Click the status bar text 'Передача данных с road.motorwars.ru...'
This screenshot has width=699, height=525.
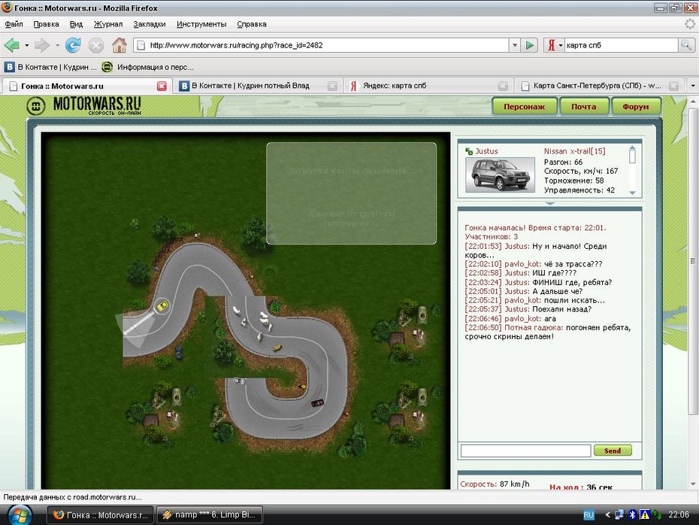[x=73, y=497]
